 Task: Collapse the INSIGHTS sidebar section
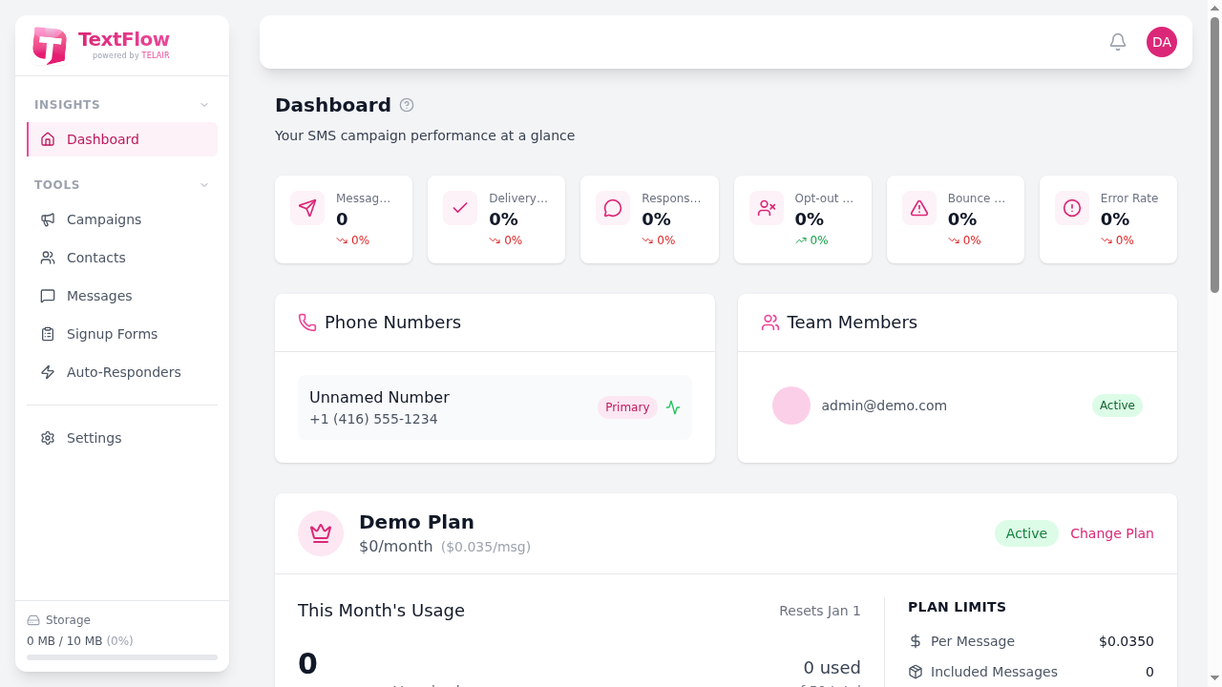pyautogui.click(x=203, y=104)
